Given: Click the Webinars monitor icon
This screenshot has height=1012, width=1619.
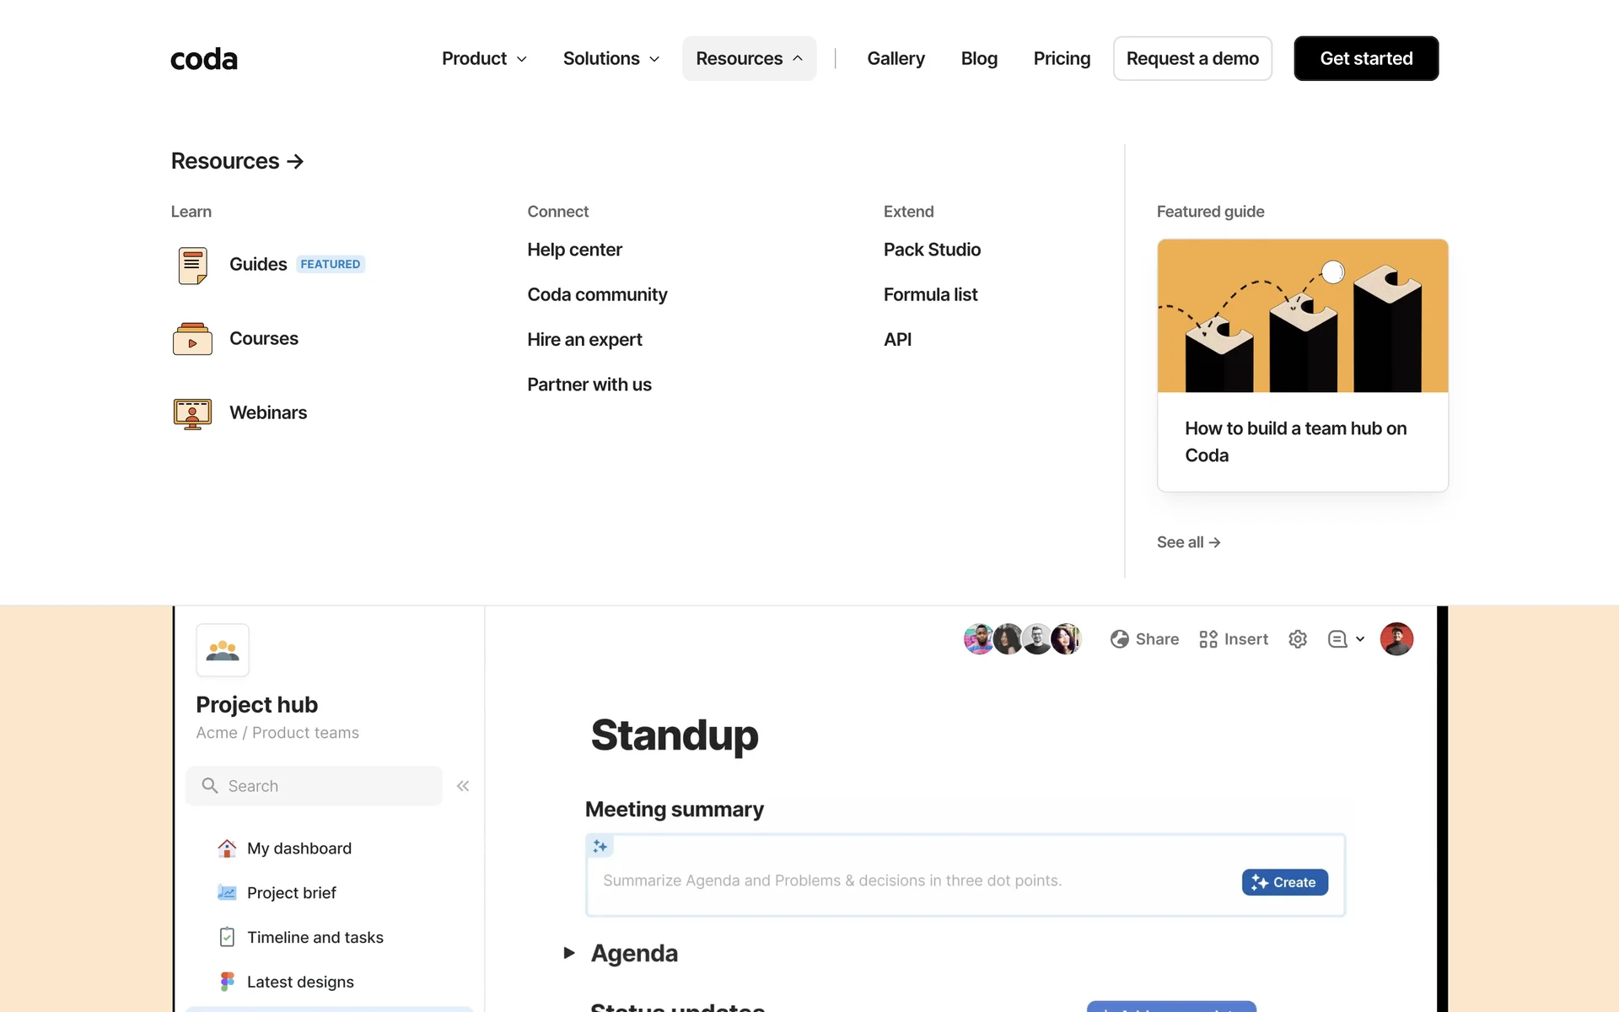Looking at the screenshot, I should point(192,413).
